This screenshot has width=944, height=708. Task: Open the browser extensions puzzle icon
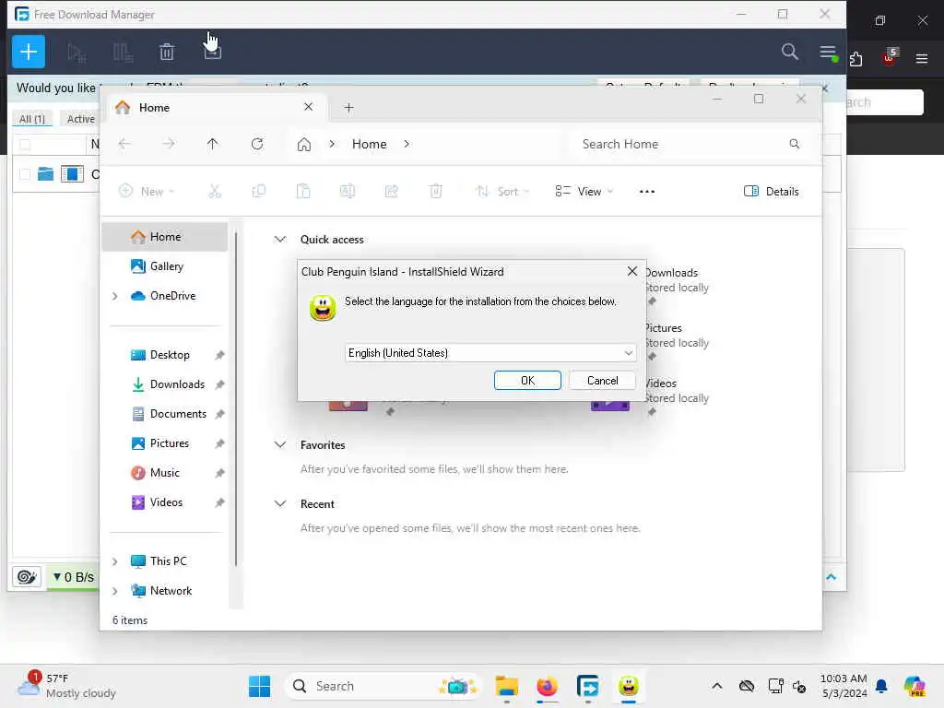pos(855,59)
